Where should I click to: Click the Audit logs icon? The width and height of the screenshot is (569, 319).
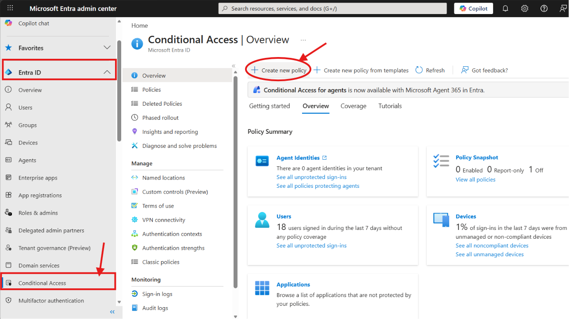(135, 308)
